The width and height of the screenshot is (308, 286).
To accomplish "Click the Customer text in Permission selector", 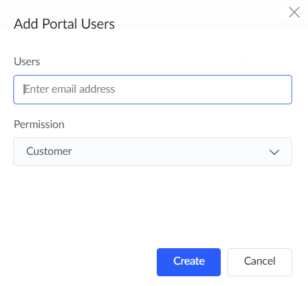I will (x=49, y=151).
